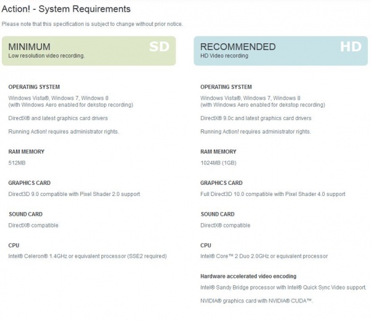Click the HD badge in the Recommended banner
The width and height of the screenshot is (371, 321).
coord(350,47)
